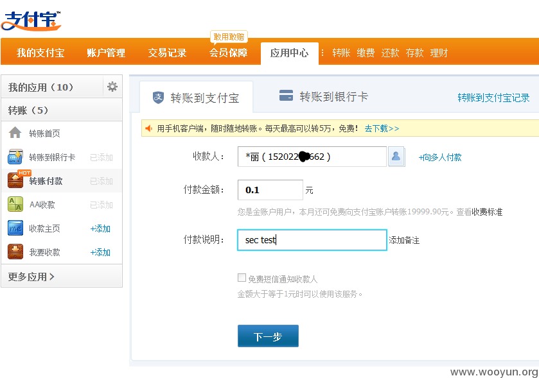The width and height of the screenshot is (539, 378).
Task: Switch to 转账到支付宝 tab
Action: pos(197,98)
